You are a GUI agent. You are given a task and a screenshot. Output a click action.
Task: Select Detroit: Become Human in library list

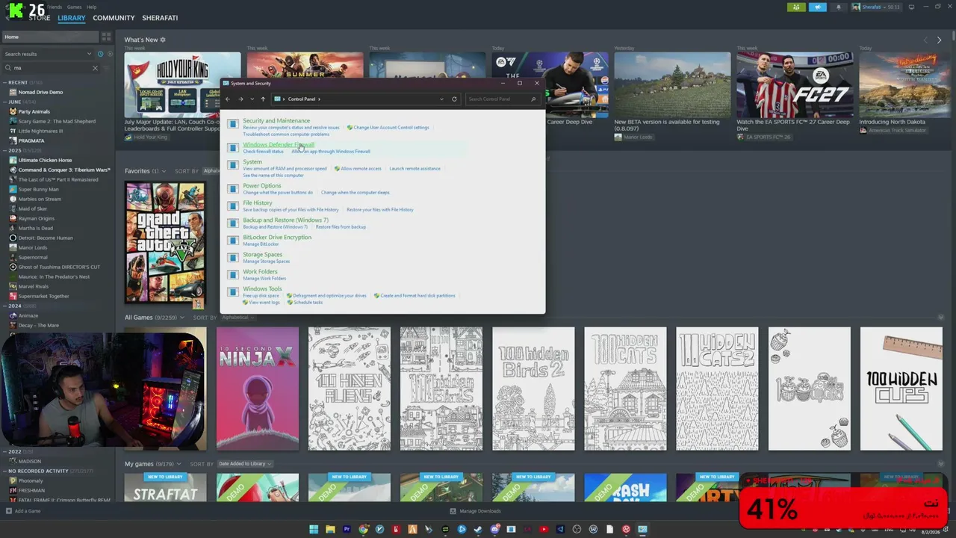click(46, 238)
